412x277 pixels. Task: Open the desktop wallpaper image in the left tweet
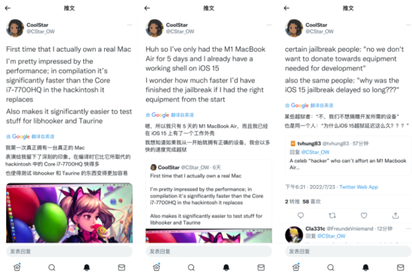point(70,213)
